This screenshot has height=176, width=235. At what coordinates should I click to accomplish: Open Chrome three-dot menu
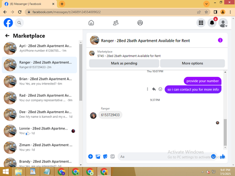click(230, 12)
